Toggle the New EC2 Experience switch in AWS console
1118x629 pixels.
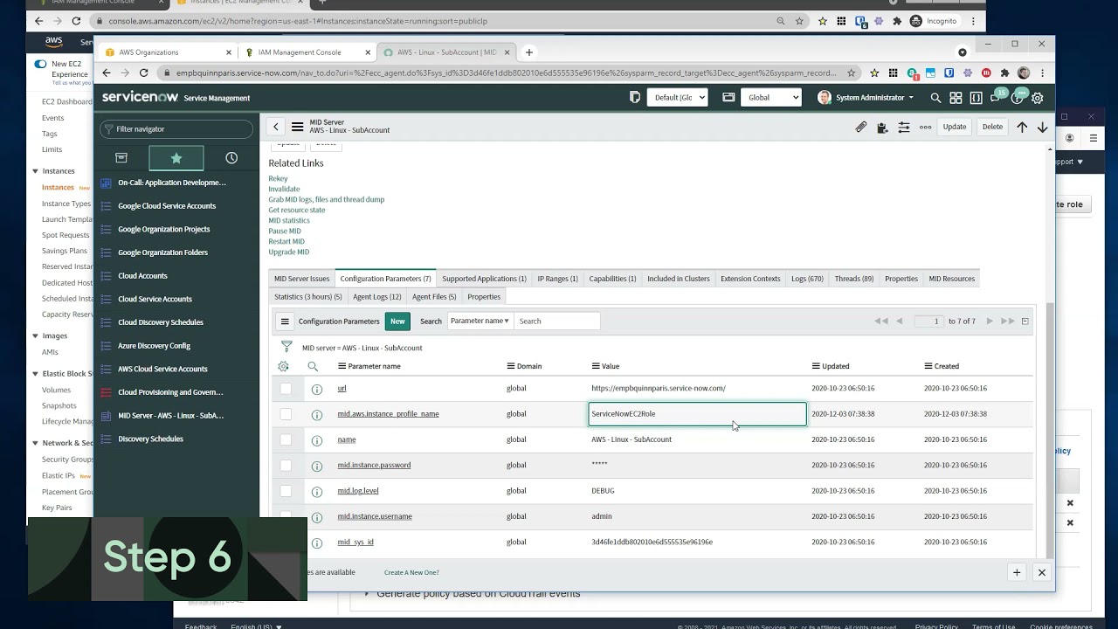[x=40, y=64]
